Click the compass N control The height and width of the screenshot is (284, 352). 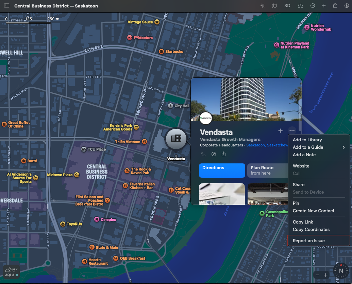[x=341, y=270]
